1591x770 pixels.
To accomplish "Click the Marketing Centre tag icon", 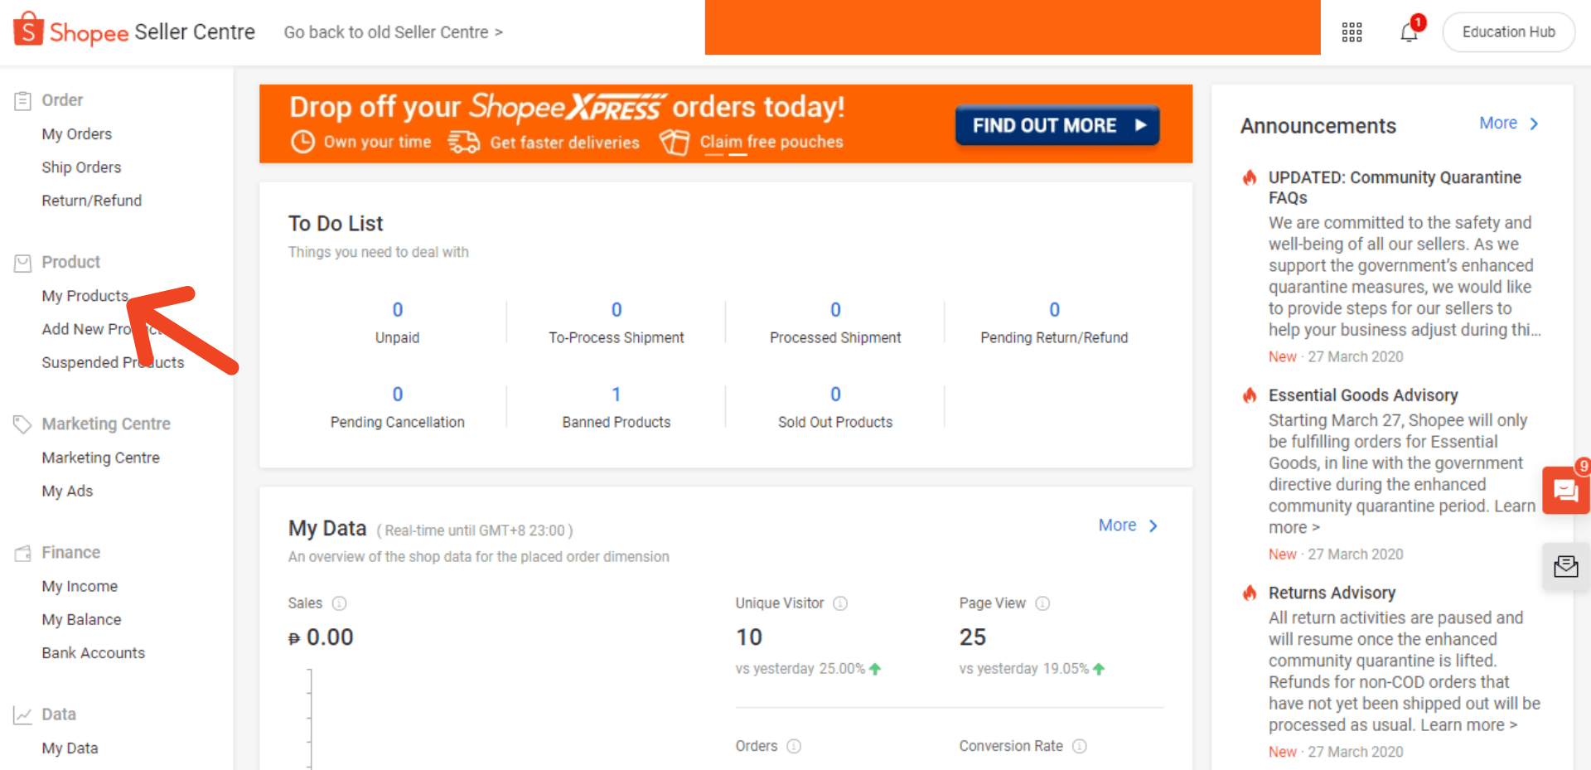I will [x=22, y=424].
